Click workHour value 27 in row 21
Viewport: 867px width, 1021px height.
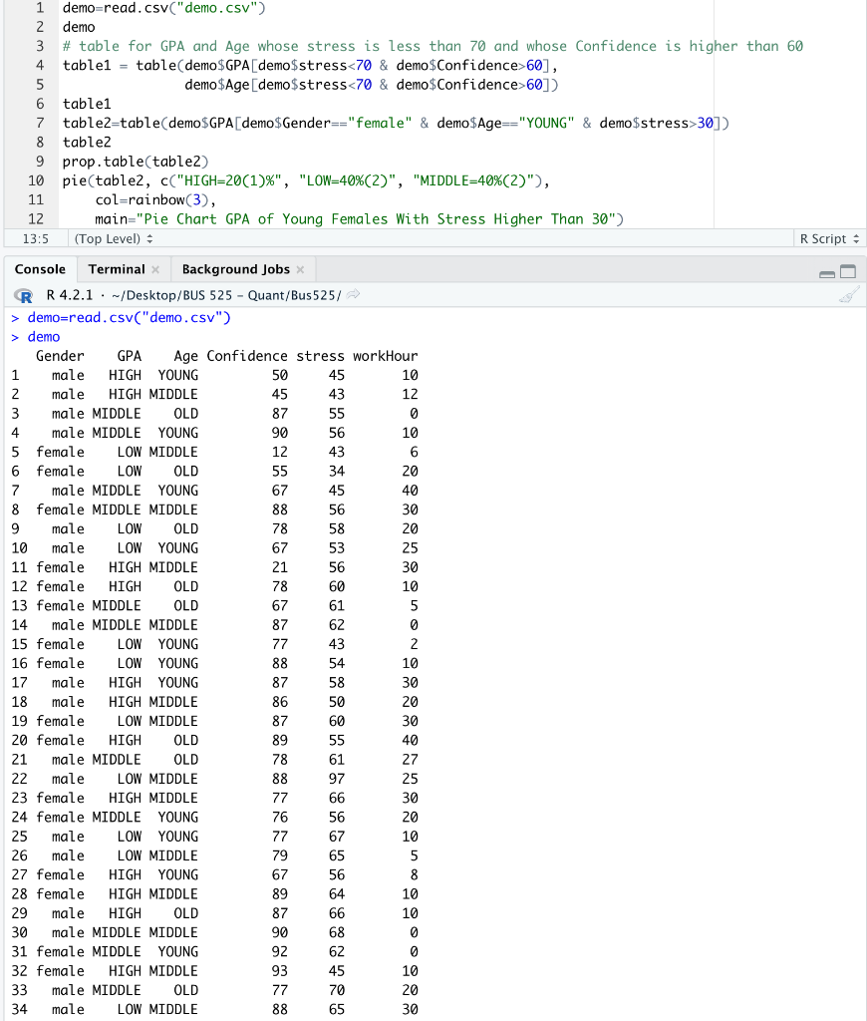click(x=410, y=759)
